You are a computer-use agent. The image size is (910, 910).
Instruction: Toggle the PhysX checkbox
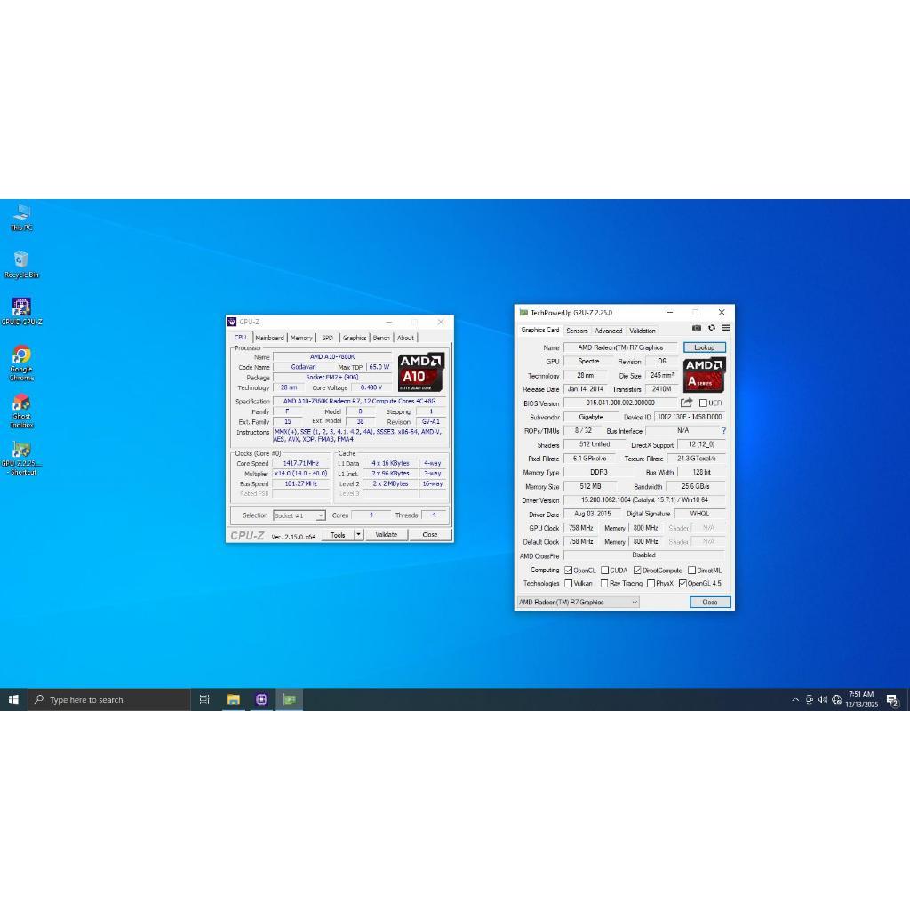[x=651, y=583]
